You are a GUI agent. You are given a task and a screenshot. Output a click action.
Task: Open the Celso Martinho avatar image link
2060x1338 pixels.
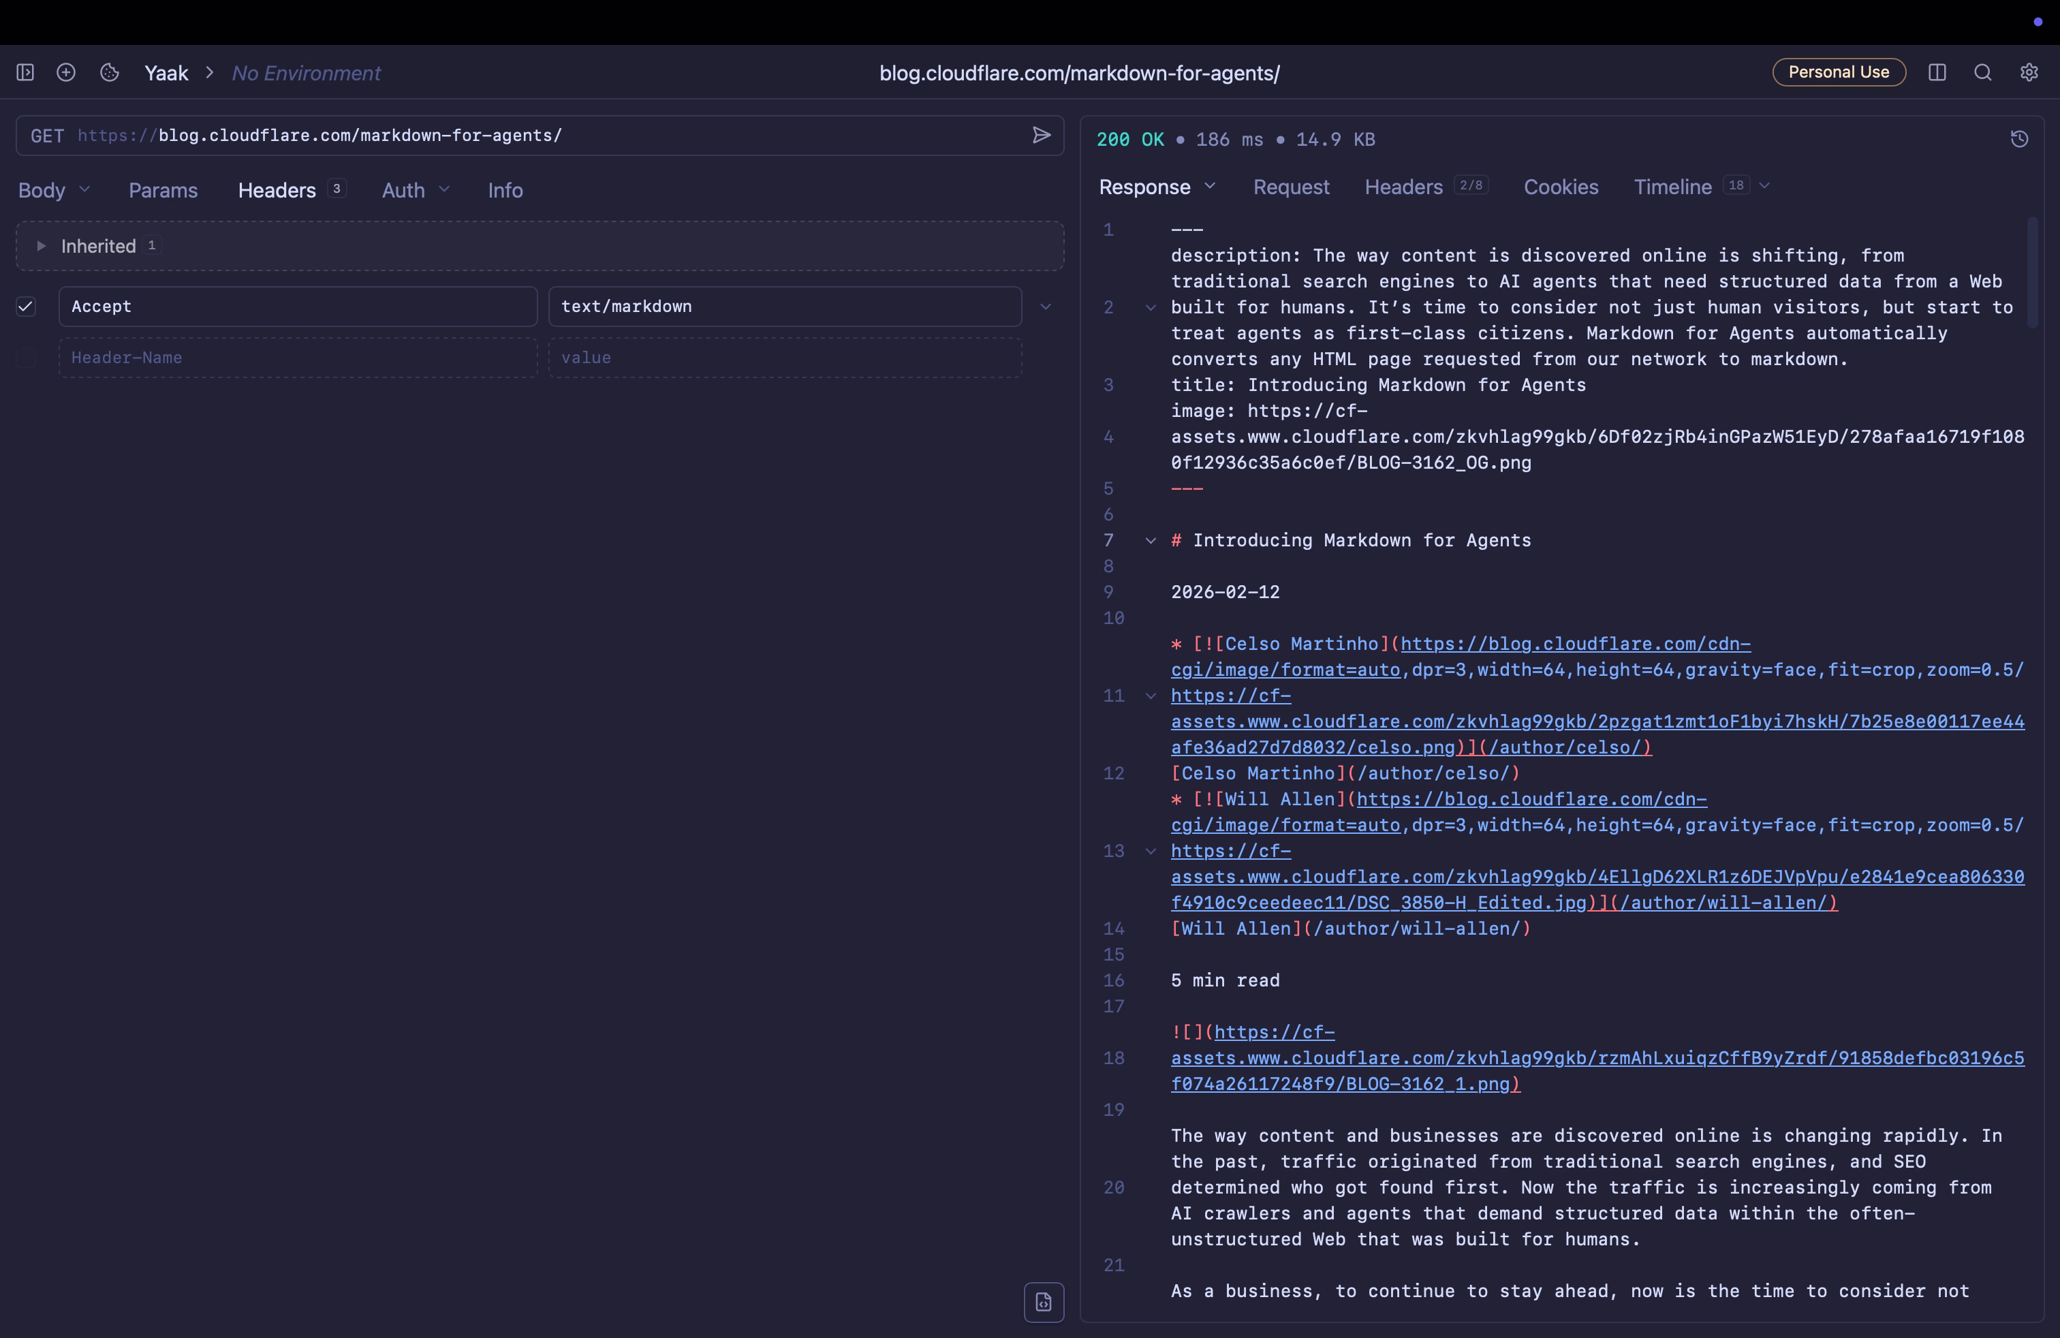coord(1597,696)
